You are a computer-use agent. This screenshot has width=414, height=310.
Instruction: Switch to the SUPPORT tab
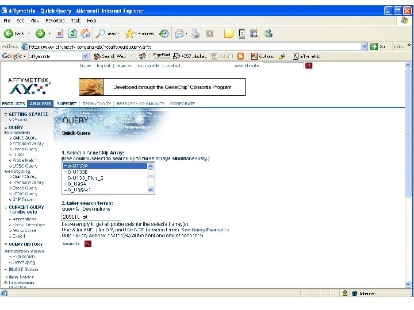(66, 103)
